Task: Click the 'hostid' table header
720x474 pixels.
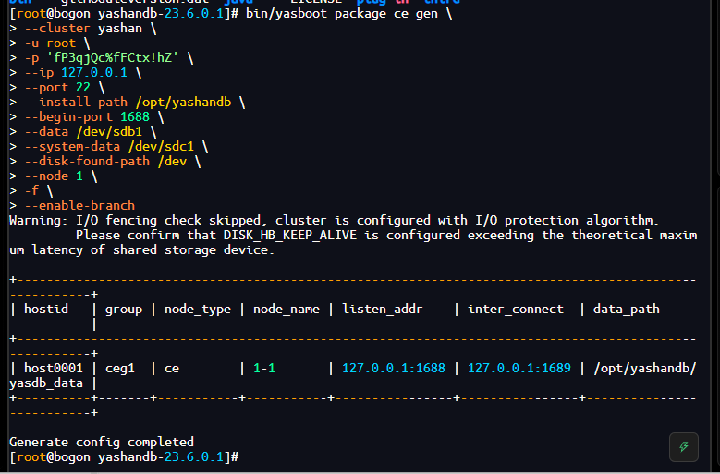Action: tap(46, 310)
